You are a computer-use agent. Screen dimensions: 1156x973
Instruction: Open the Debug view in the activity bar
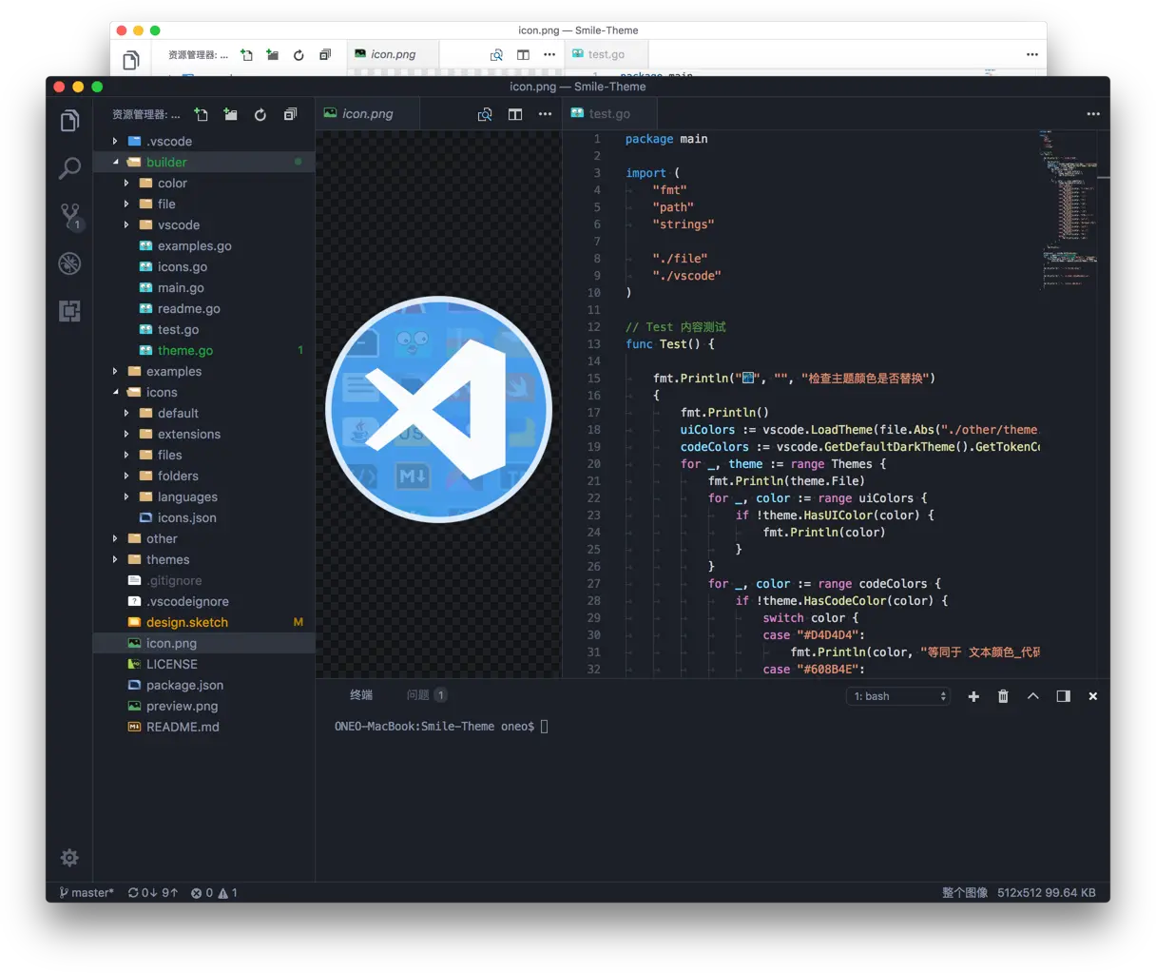click(69, 263)
